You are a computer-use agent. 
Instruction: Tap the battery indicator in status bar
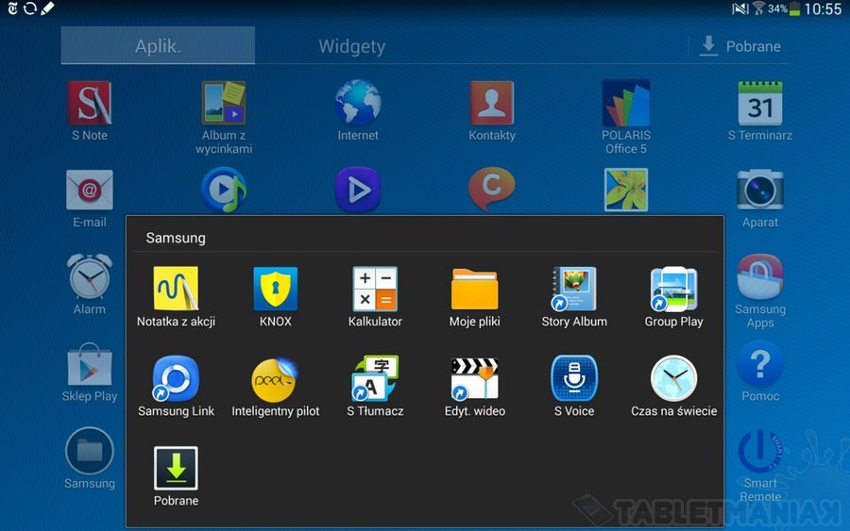[794, 8]
